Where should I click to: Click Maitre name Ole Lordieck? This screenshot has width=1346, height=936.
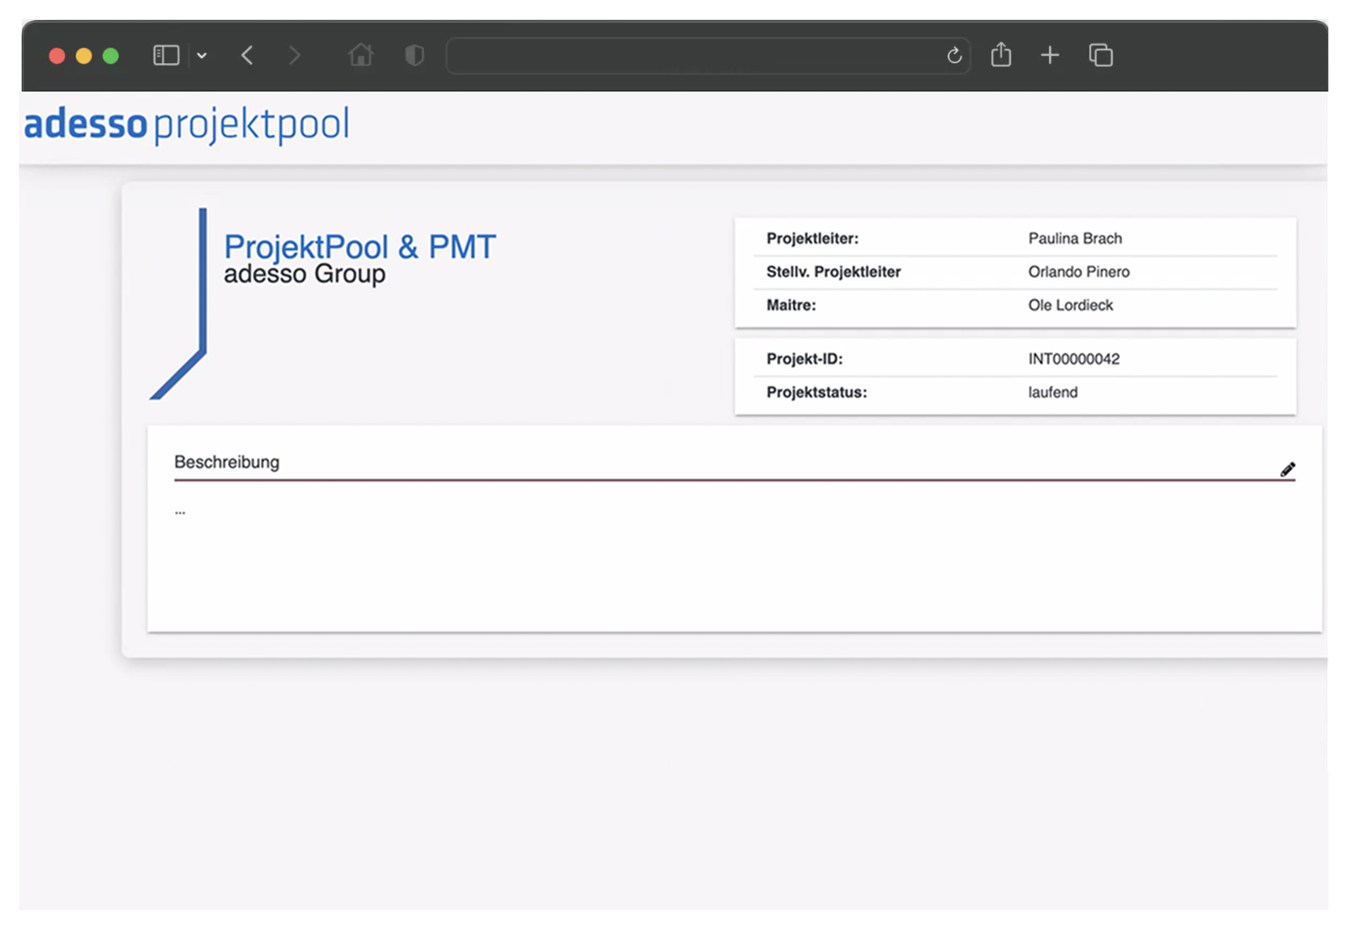[x=1070, y=305]
